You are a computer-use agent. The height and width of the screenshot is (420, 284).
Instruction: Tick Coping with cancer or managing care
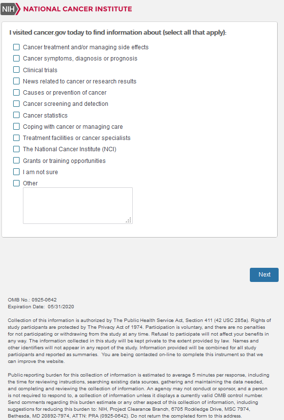tap(16, 126)
